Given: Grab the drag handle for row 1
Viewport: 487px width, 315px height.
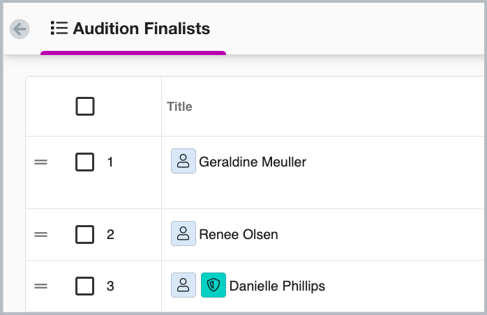Looking at the screenshot, I should pos(41,162).
